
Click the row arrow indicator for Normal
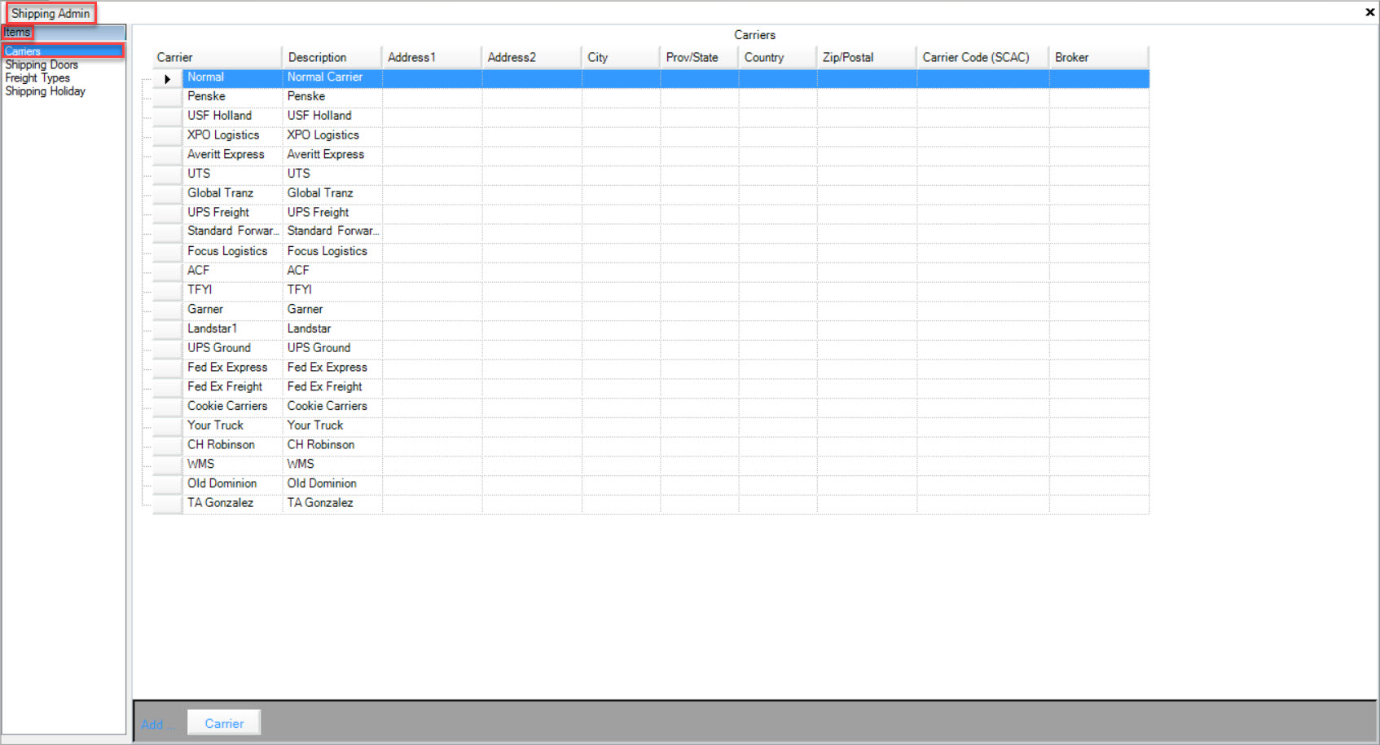[167, 79]
